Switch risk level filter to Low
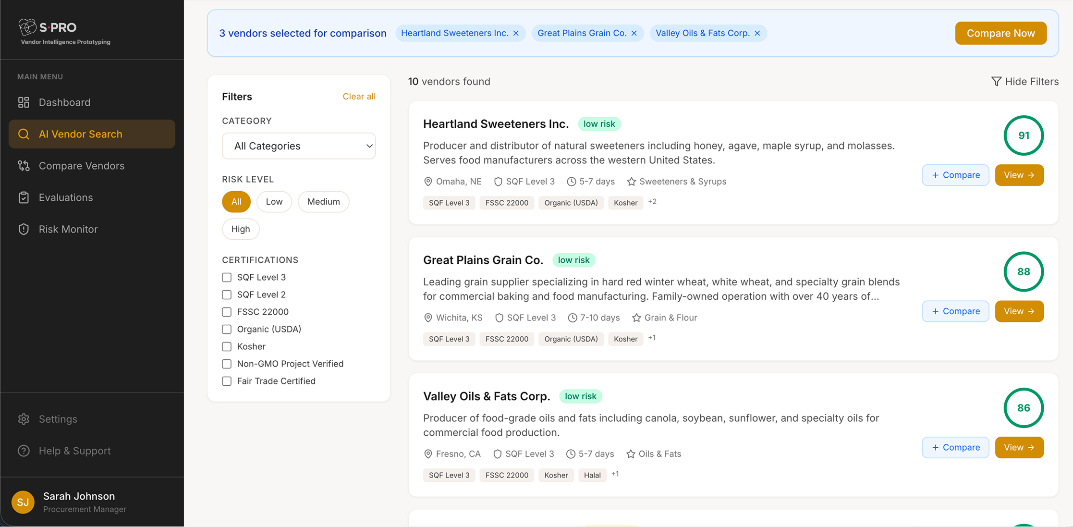The width and height of the screenshot is (1073, 527). tap(274, 201)
